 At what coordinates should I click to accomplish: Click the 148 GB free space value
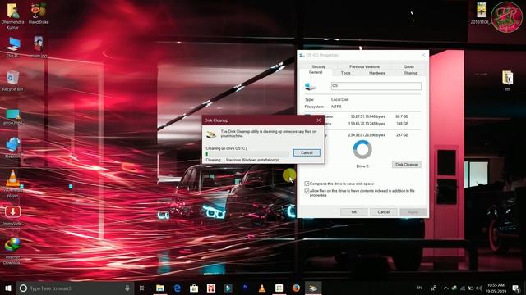point(402,124)
